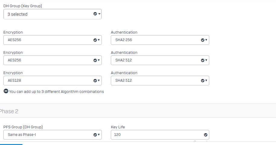Click the arrow on the Same as Phase-I dropdown
276x145 pixels.
pyautogui.click(x=98, y=135)
